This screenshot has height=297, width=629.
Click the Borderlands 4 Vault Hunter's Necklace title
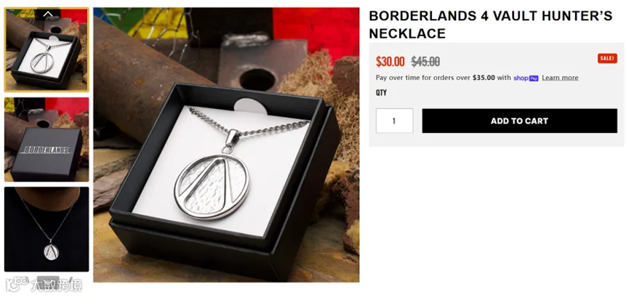pos(490,25)
